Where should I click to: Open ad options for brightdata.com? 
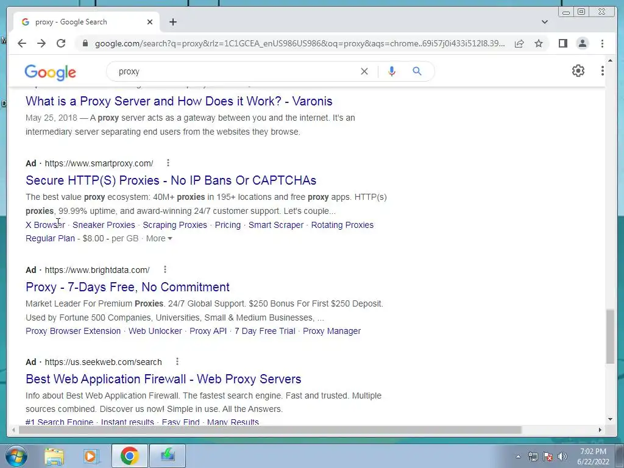coord(165,269)
